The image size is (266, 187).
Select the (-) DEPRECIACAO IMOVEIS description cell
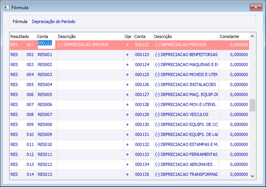pos(90,45)
